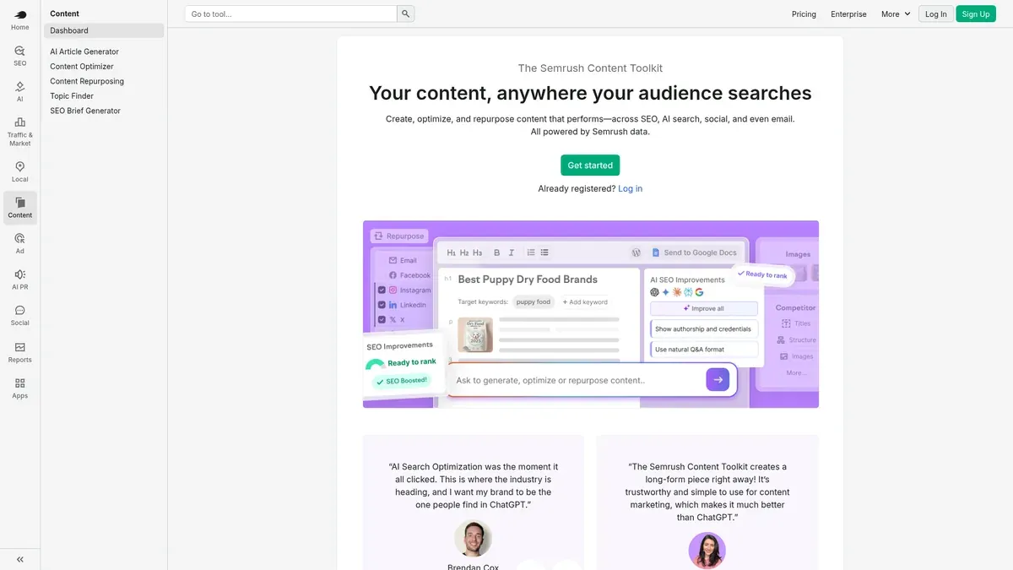
Task: Open the Reports icon
Action: coord(20,351)
